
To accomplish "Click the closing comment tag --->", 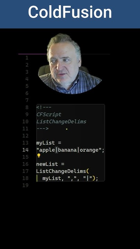I will (43, 129).
